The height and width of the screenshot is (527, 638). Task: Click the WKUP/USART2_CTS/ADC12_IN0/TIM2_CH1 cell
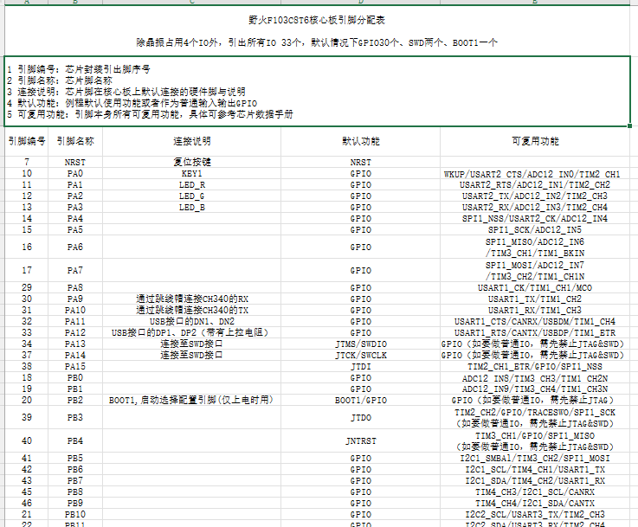click(x=535, y=174)
